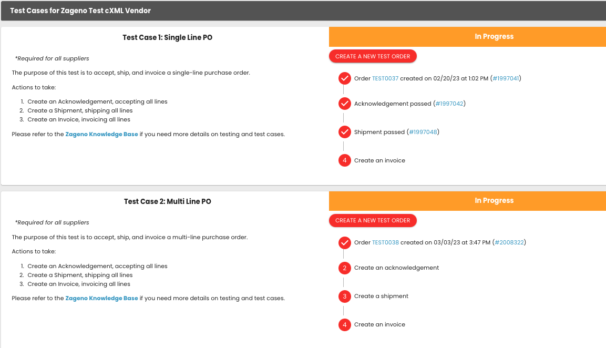This screenshot has width=606, height=348.
Task: Select step 3 circle for Create a shipment
Action: 344,296
